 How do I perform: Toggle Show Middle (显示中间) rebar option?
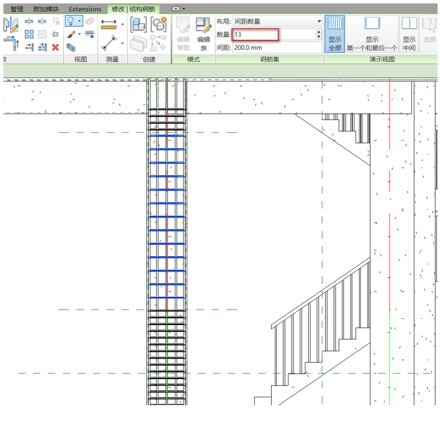tap(409, 34)
